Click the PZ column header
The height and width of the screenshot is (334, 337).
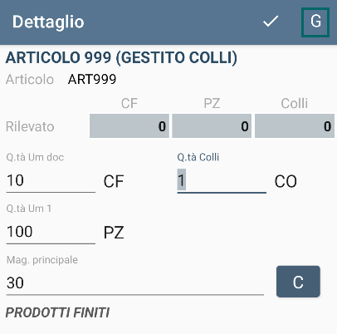pyautogui.click(x=212, y=104)
